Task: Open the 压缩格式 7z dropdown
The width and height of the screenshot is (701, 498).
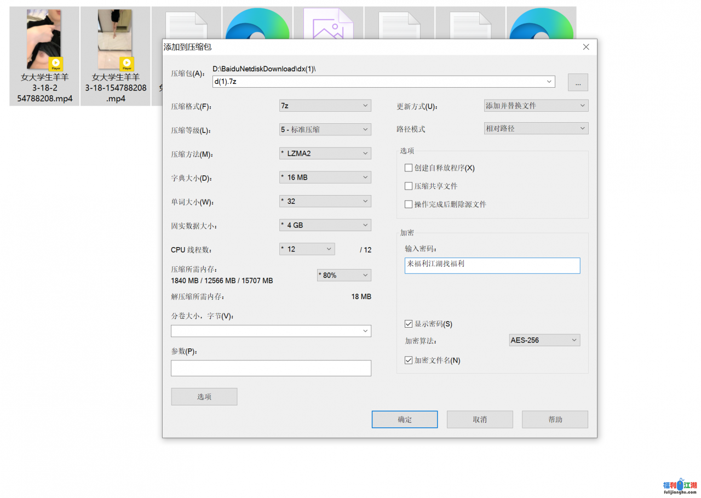Action: (x=325, y=106)
